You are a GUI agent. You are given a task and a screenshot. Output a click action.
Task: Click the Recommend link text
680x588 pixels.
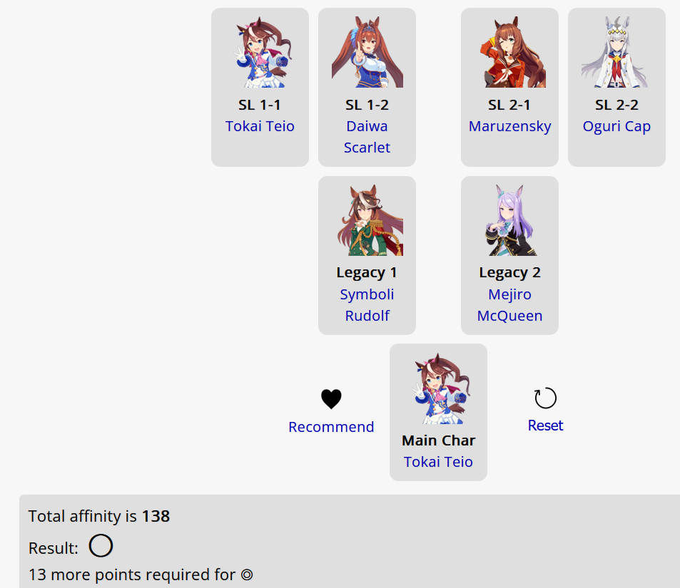tap(331, 427)
